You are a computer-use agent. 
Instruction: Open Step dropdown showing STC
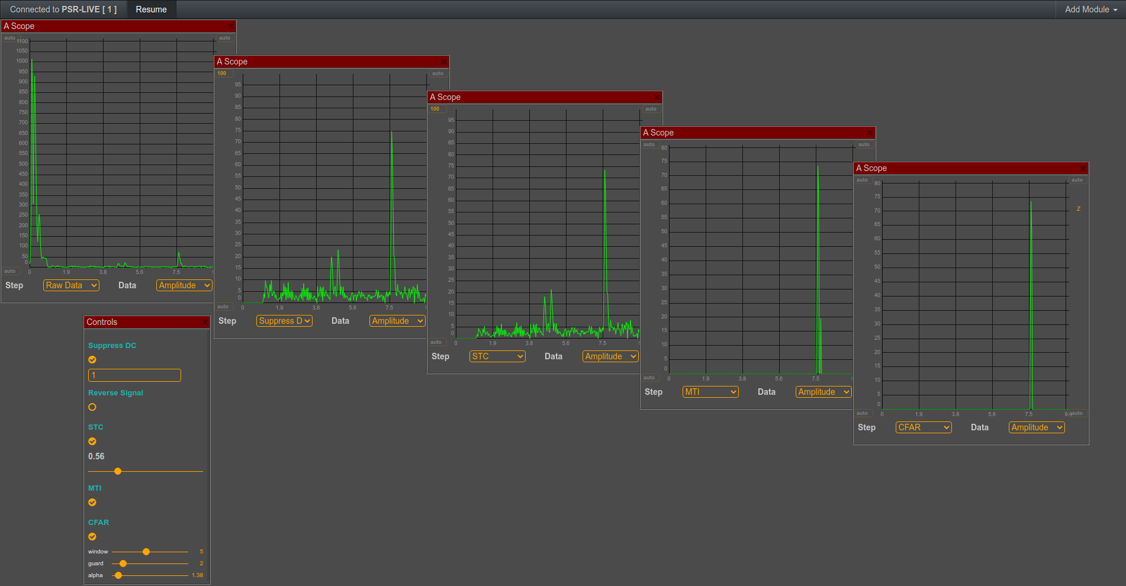[x=497, y=356]
